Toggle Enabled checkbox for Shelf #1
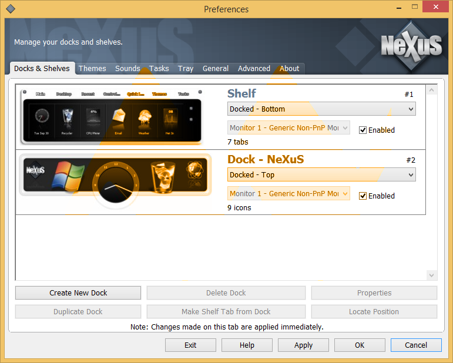This screenshot has height=363, width=453. 363,130
